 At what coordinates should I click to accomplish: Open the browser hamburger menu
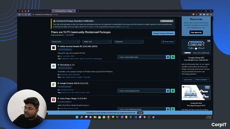tap(211, 14)
